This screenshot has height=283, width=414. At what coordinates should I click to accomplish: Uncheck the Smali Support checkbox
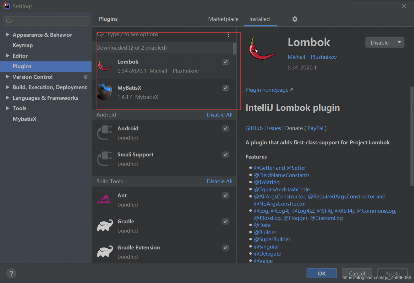pyautogui.click(x=226, y=155)
